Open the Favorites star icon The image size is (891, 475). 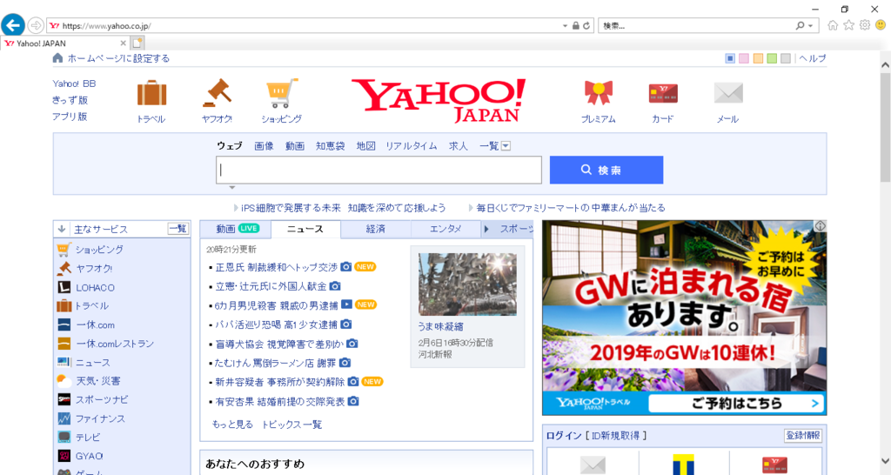tap(848, 25)
